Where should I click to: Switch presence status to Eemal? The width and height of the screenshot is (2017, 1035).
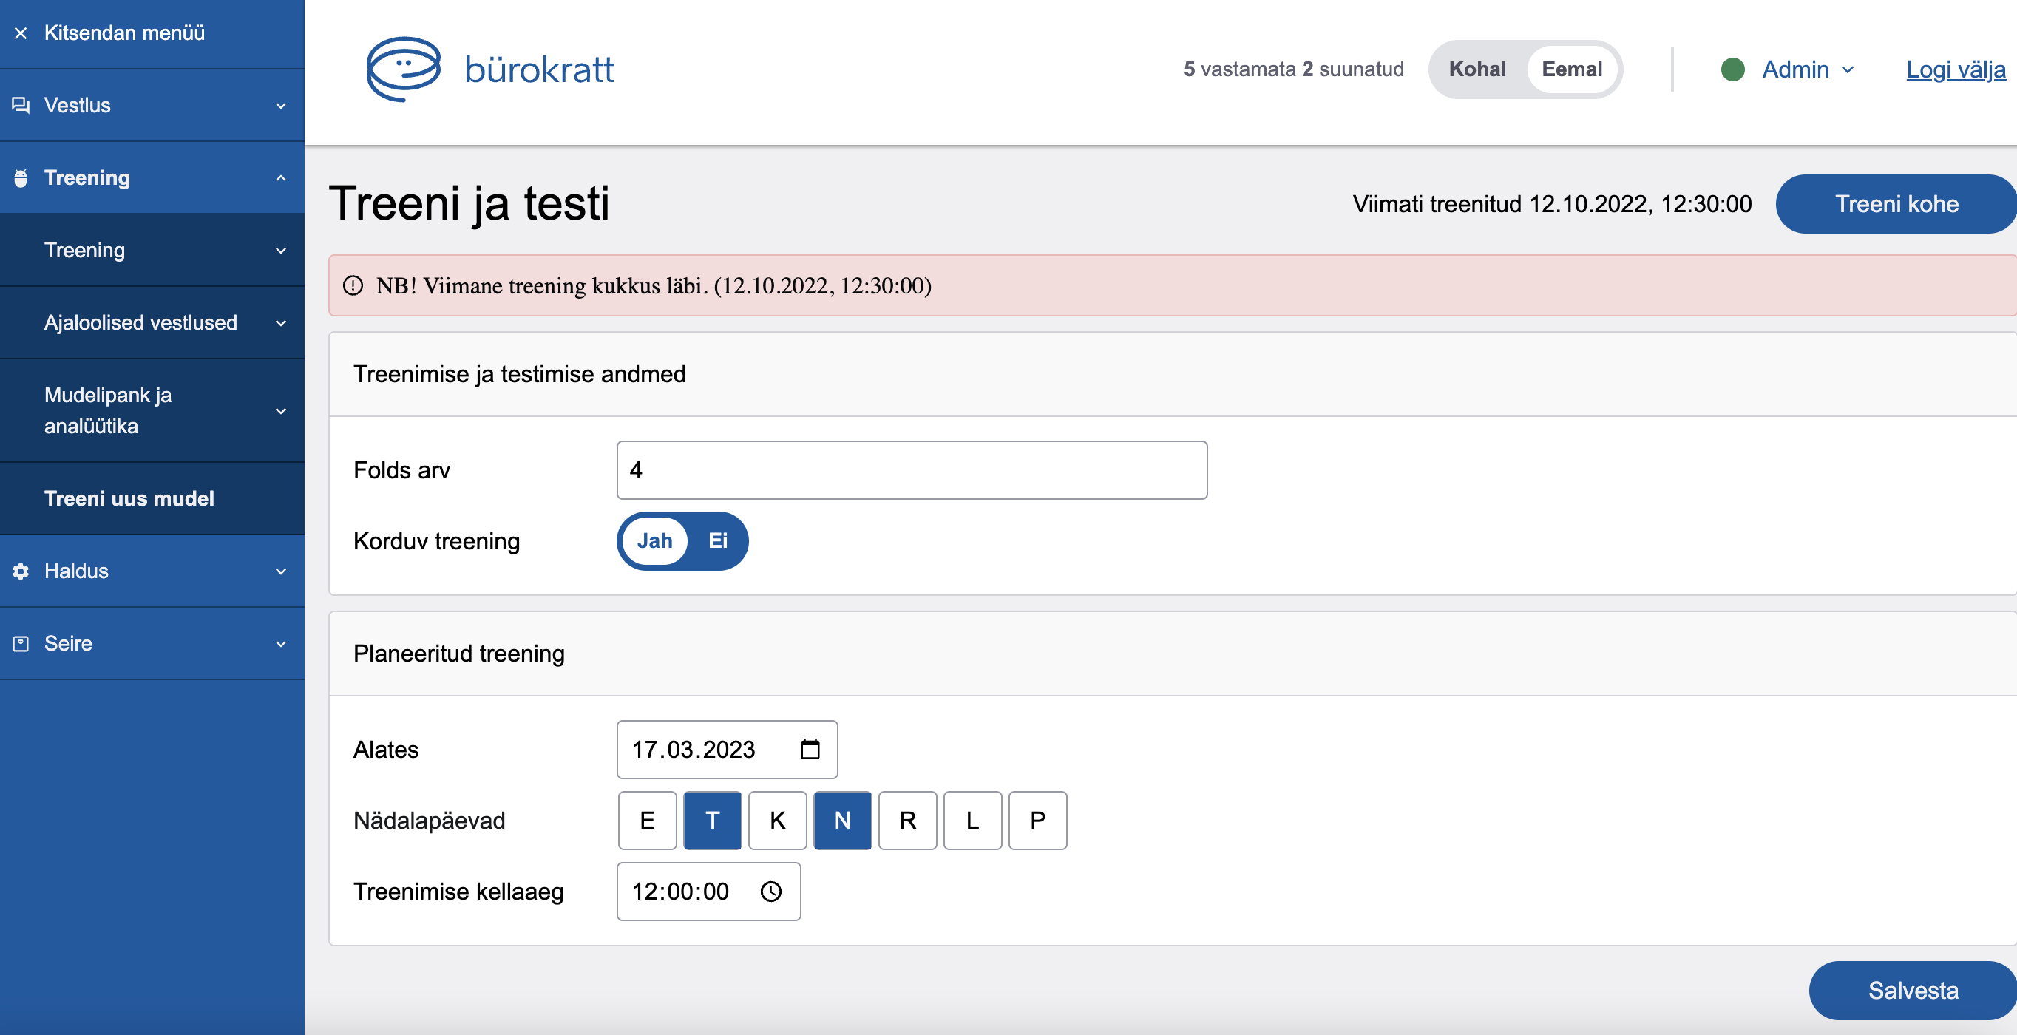pos(1571,69)
